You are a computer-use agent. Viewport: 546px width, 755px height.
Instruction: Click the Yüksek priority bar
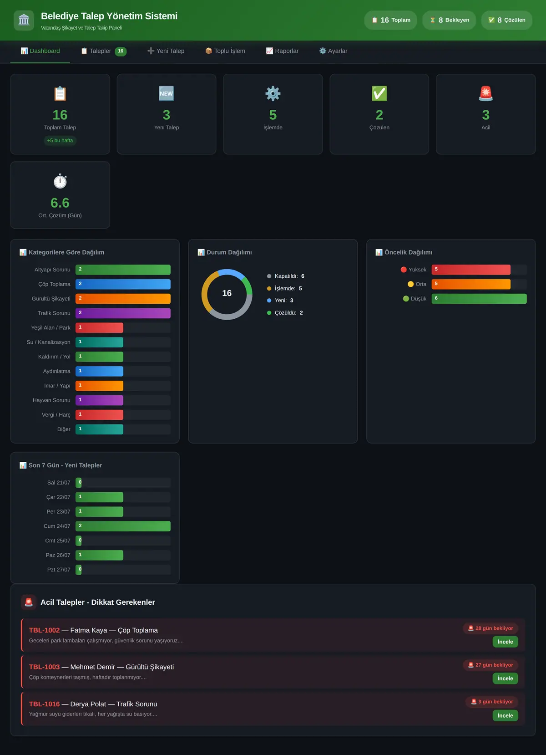click(471, 270)
